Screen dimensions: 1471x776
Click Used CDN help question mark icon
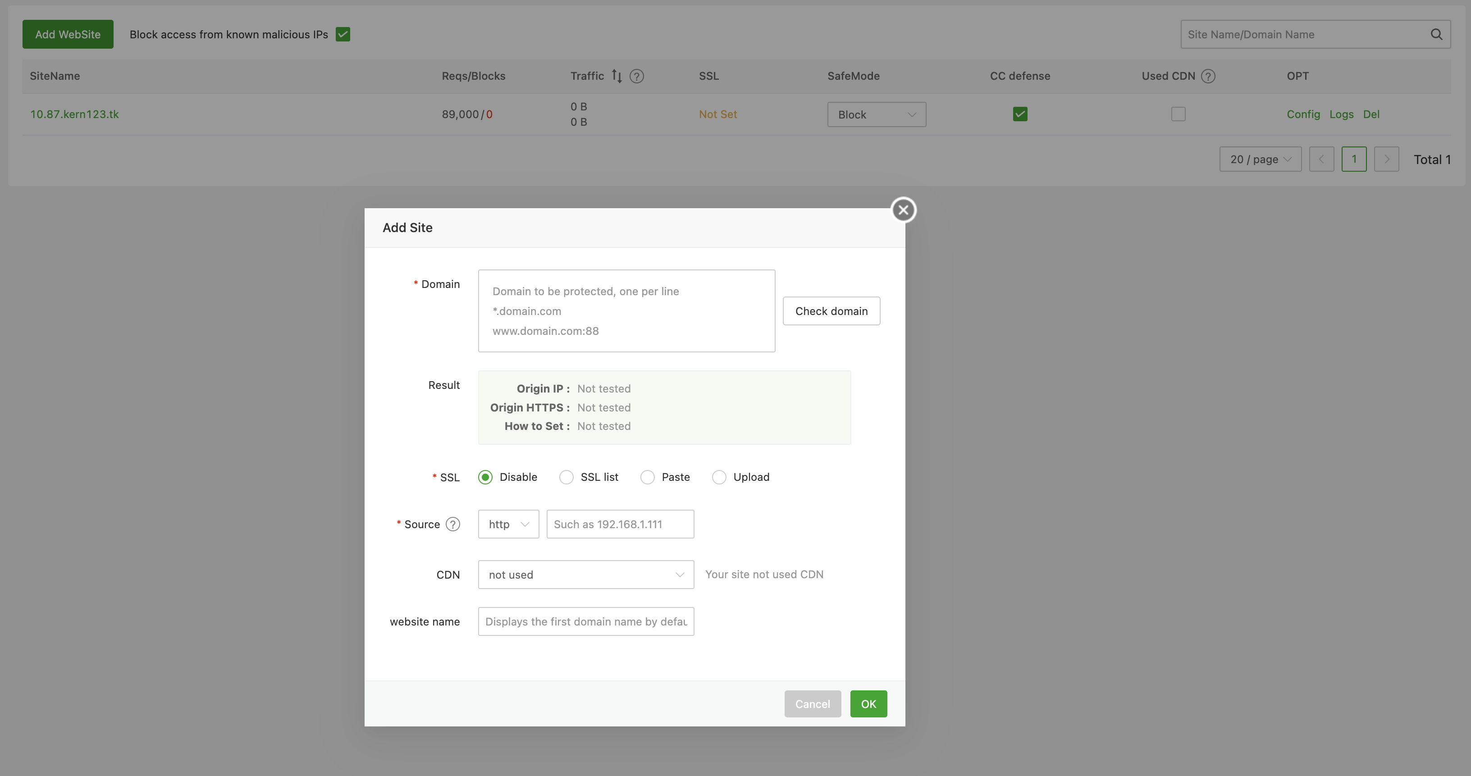[x=1208, y=76]
